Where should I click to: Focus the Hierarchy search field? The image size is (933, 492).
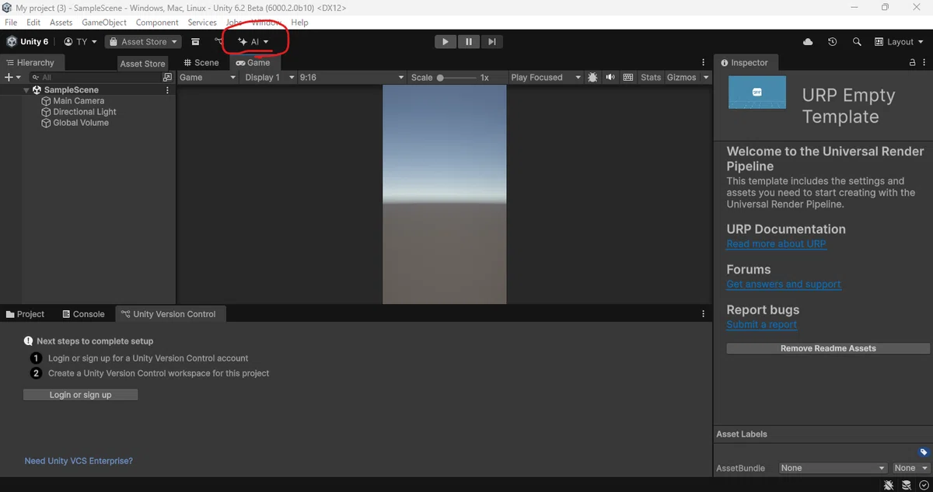(95, 78)
